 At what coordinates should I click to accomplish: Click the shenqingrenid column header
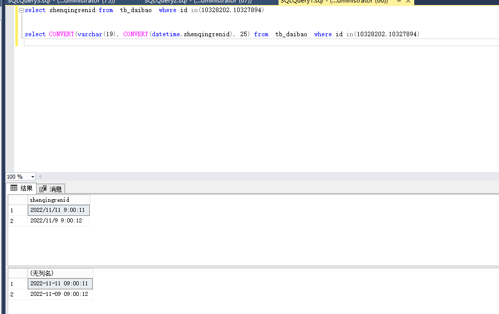[x=59, y=200]
